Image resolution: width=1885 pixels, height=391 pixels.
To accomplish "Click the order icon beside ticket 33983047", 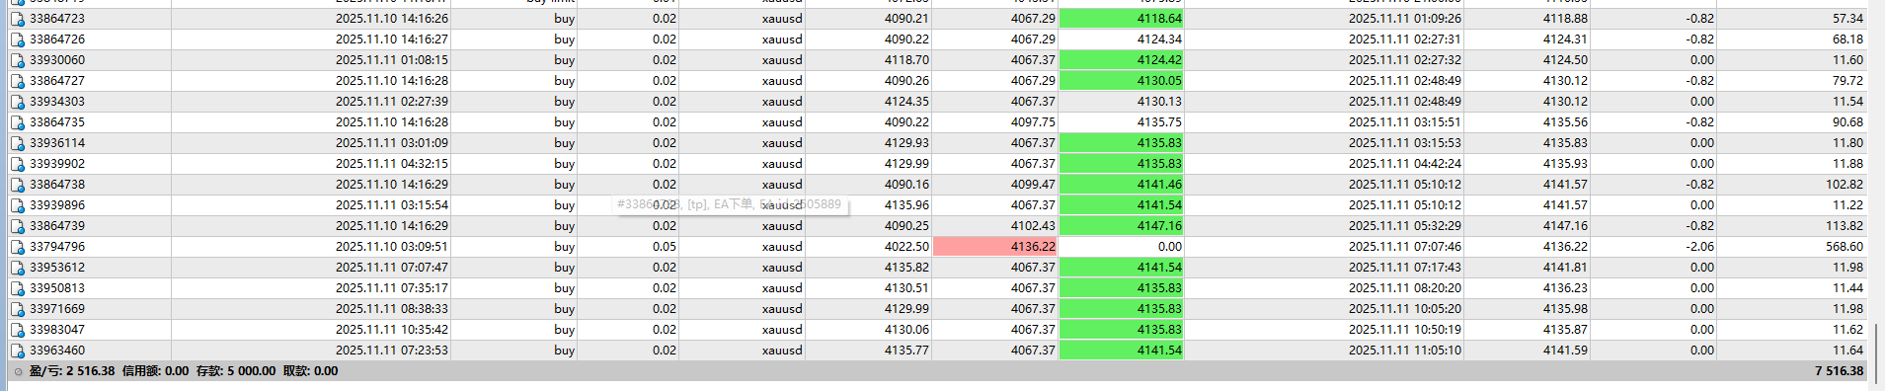I will (x=17, y=330).
